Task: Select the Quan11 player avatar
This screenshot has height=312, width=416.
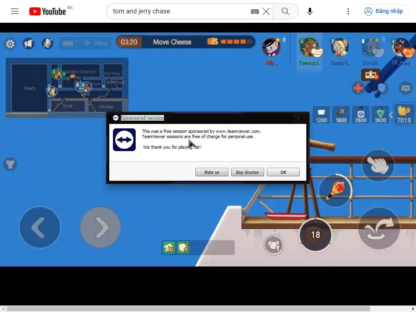Action: (x=340, y=48)
